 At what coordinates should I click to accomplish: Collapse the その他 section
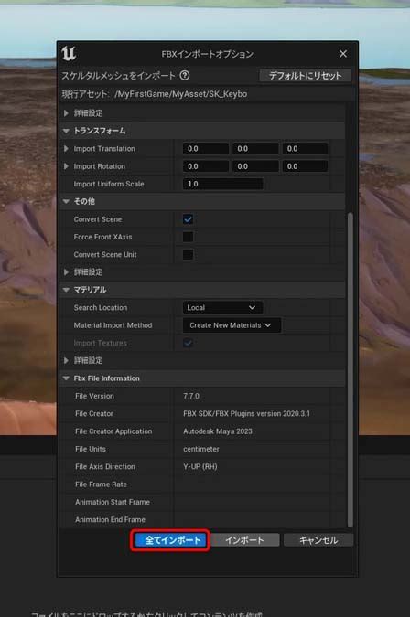[66, 201]
